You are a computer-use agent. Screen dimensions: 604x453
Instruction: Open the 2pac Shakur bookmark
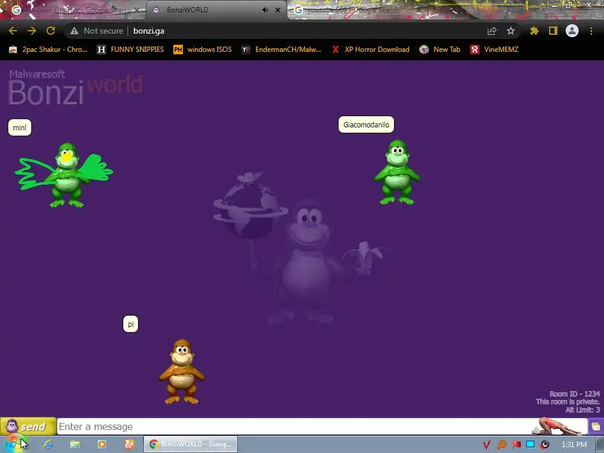[48, 50]
